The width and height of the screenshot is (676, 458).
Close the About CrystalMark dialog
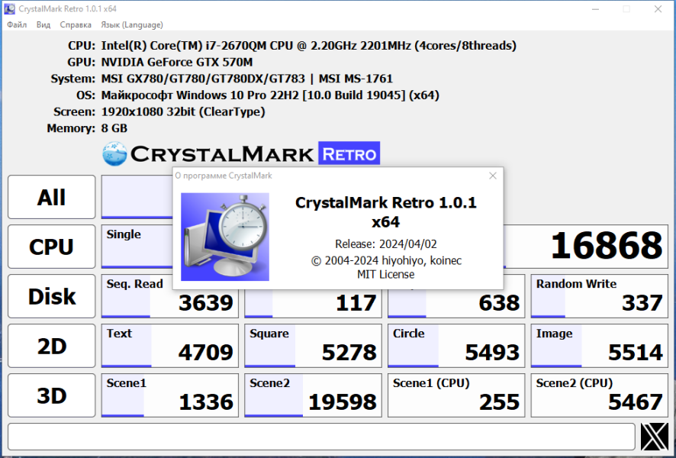click(x=493, y=176)
